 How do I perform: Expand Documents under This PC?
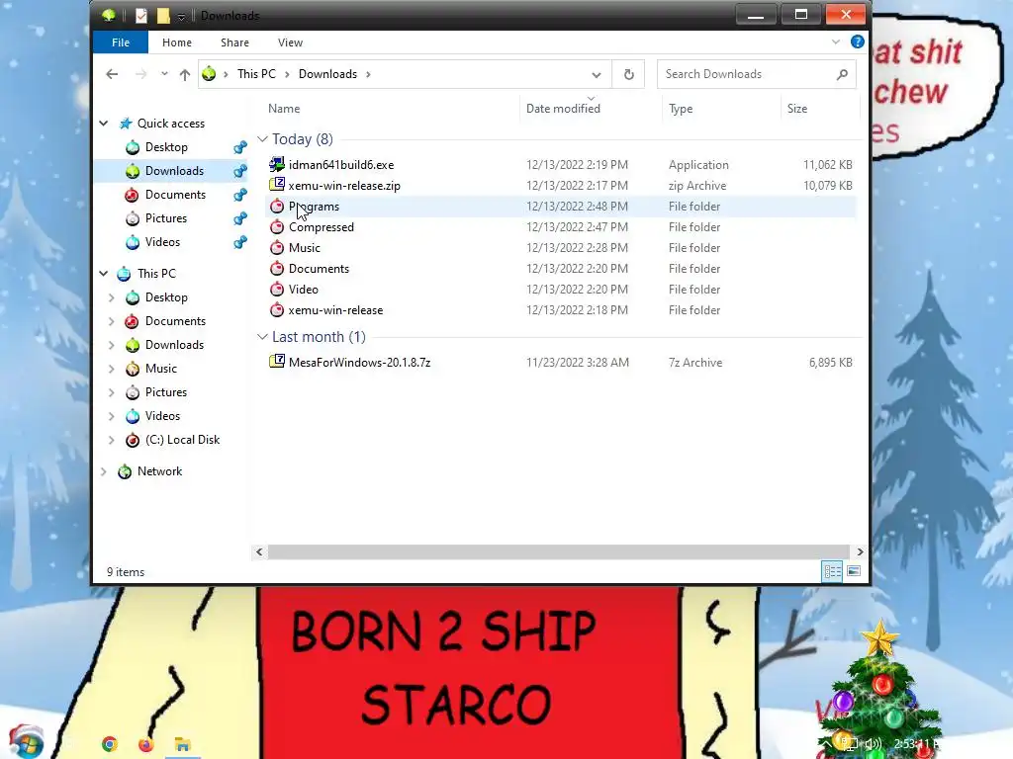tap(111, 321)
